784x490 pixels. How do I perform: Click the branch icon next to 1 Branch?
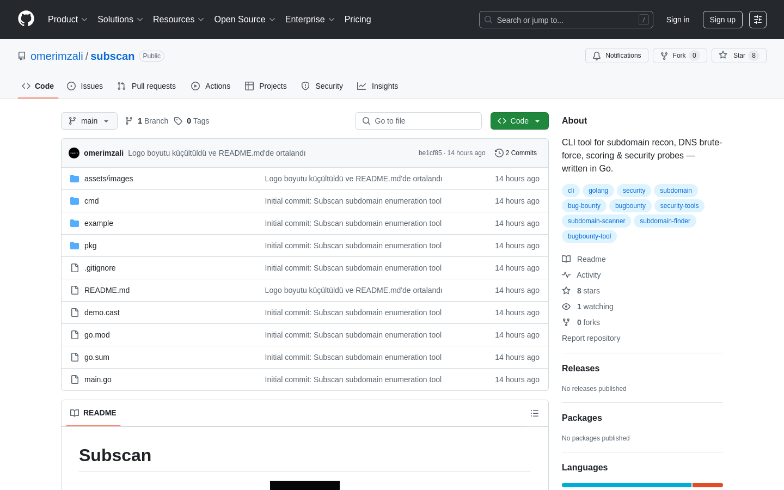pos(129,121)
